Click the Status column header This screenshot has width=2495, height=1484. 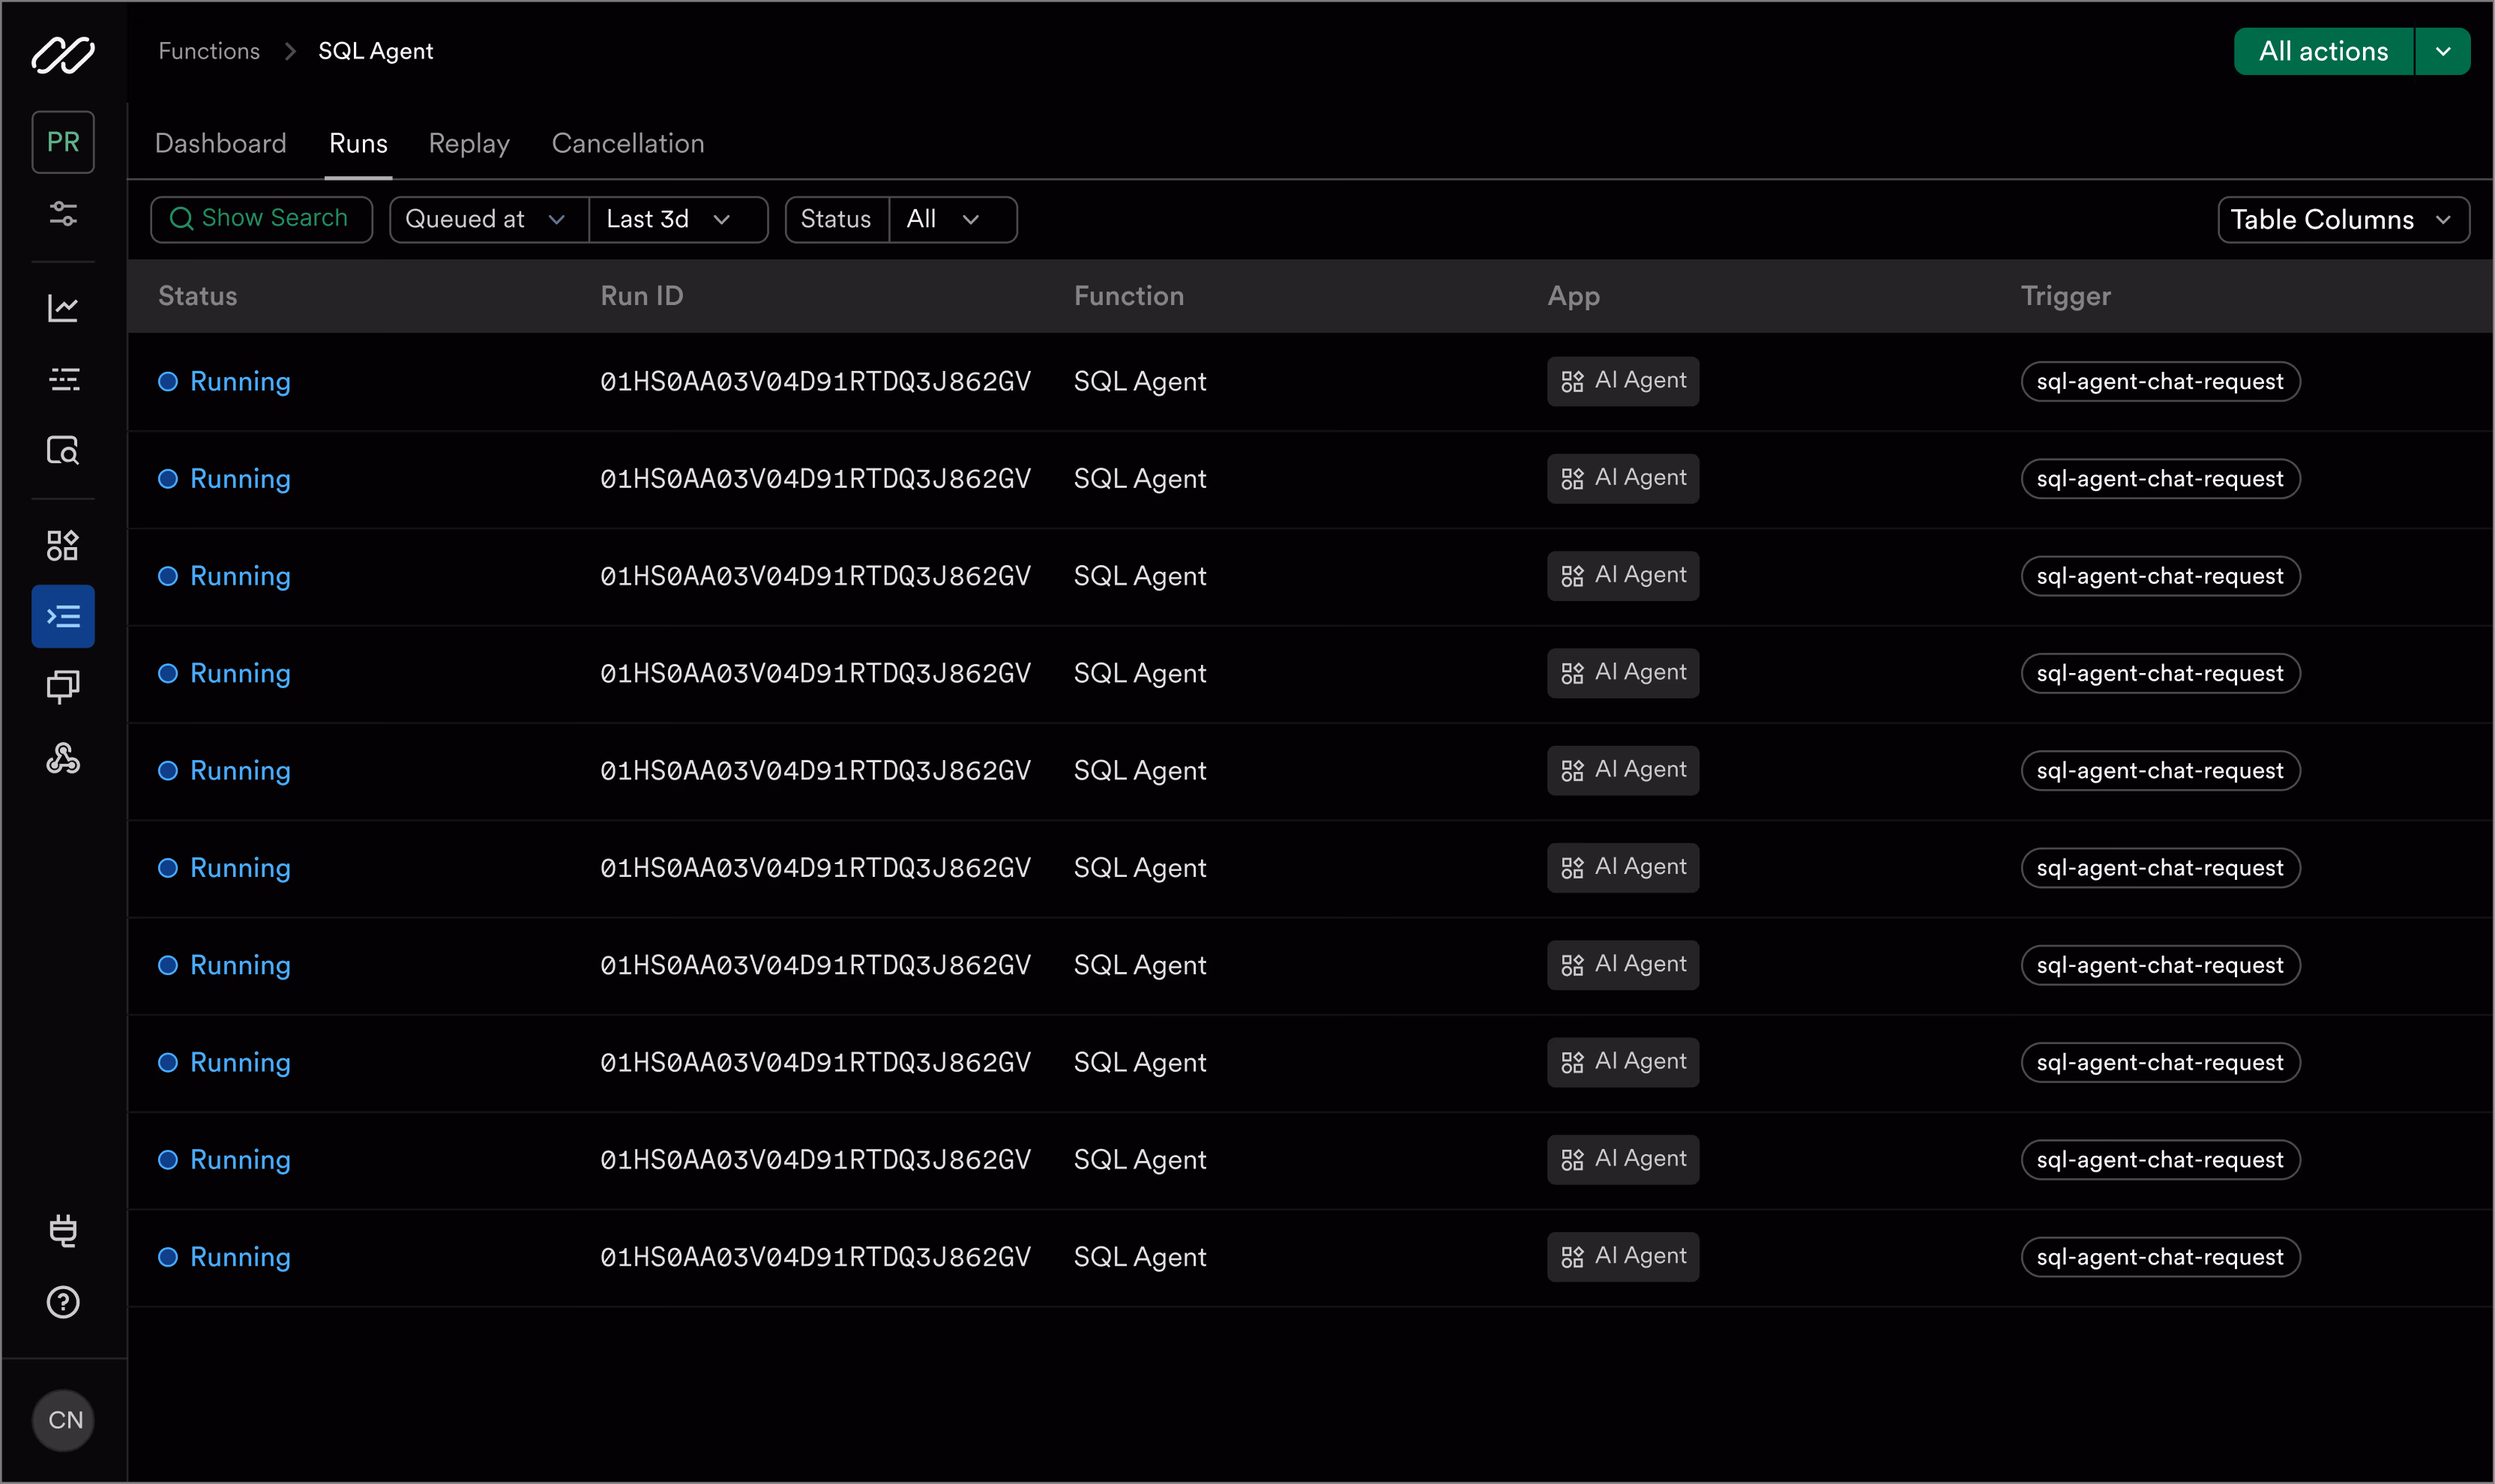[198, 296]
